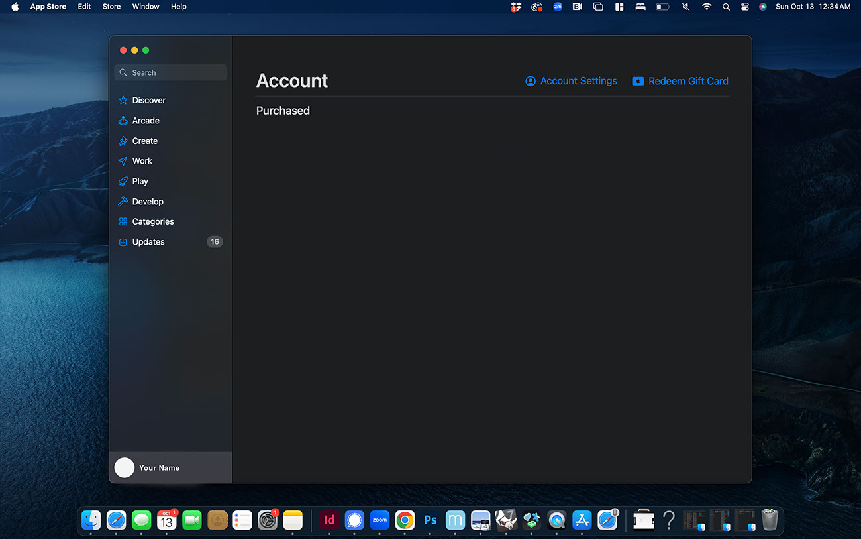Toggle the Wi-Fi menu bar icon

click(x=707, y=7)
